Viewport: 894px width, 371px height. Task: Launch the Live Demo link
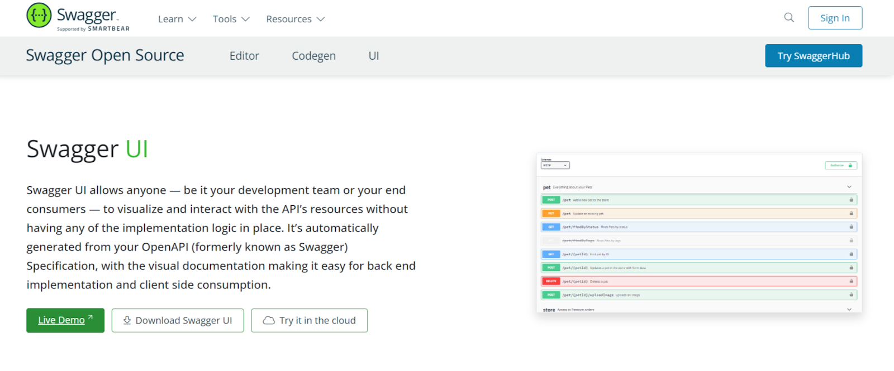pyautogui.click(x=65, y=320)
